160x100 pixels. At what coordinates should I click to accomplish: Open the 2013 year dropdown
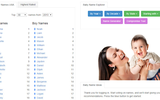[x=47, y=15]
